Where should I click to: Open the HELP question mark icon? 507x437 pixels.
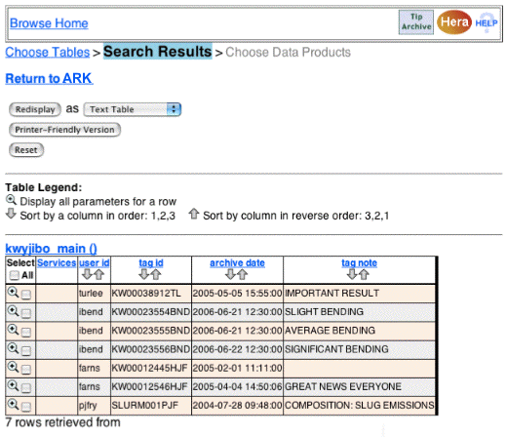tap(487, 22)
